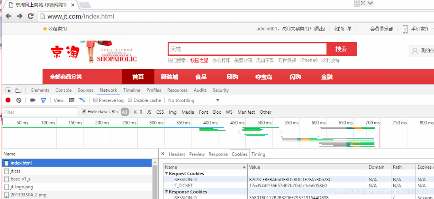Screen dimensions: 434x199
Task: Click the mobile phone icon beside 手机京淘
Action: coord(405,29)
